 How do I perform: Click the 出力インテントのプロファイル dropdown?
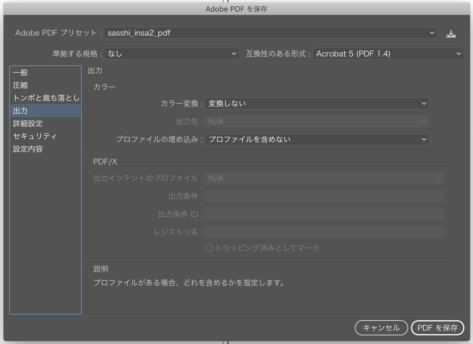coord(324,178)
